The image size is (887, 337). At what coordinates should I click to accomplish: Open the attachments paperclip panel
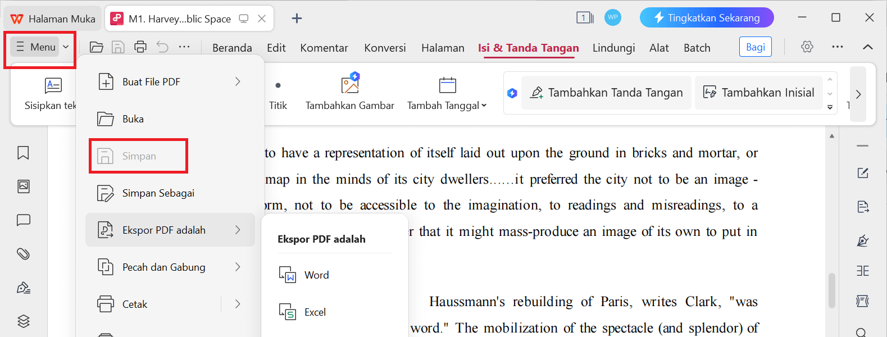coord(23,254)
